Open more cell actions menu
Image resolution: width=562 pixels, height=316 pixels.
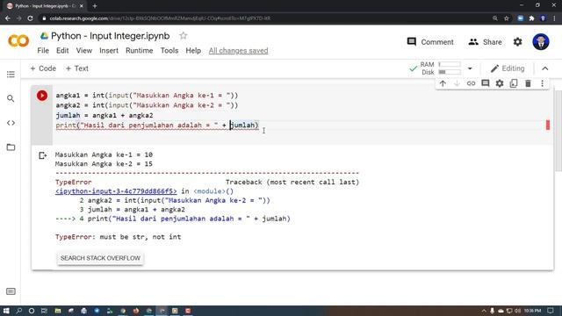coord(542,83)
